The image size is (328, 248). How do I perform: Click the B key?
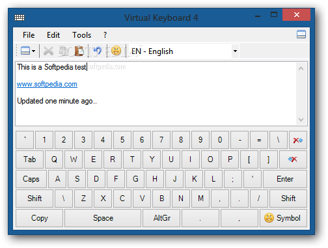pyautogui.click(x=161, y=199)
